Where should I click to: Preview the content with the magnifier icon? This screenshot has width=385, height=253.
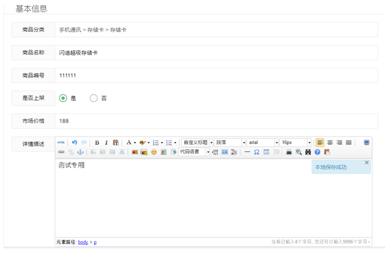pos(298,152)
